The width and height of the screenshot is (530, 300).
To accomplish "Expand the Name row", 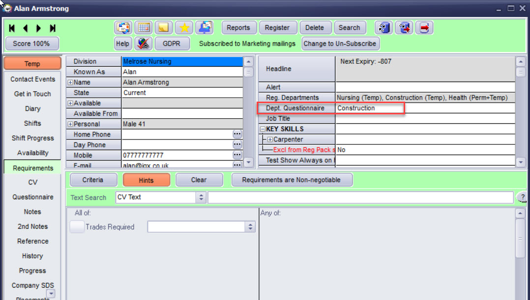I will click(70, 82).
